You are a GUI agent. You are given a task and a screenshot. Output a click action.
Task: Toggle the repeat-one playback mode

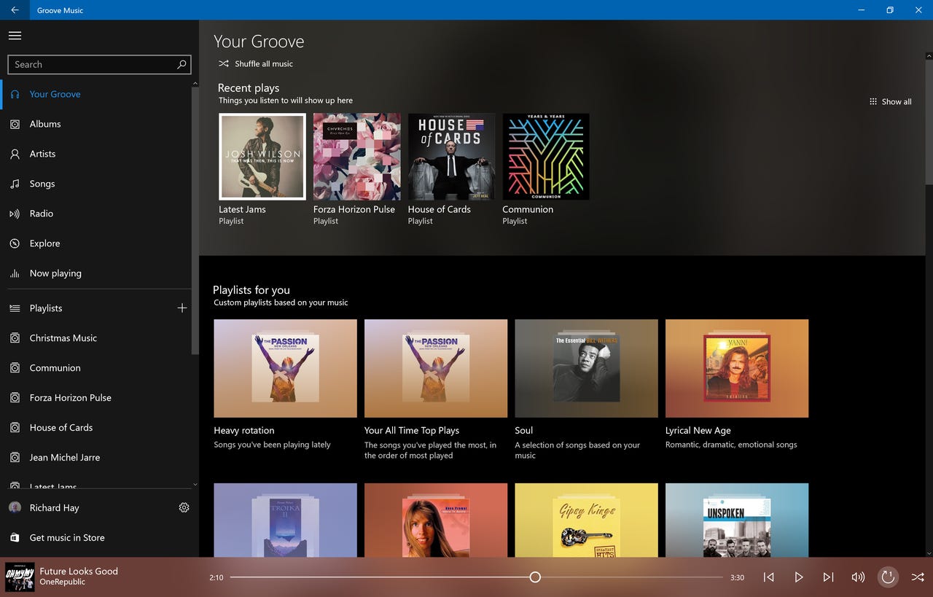coord(888,577)
